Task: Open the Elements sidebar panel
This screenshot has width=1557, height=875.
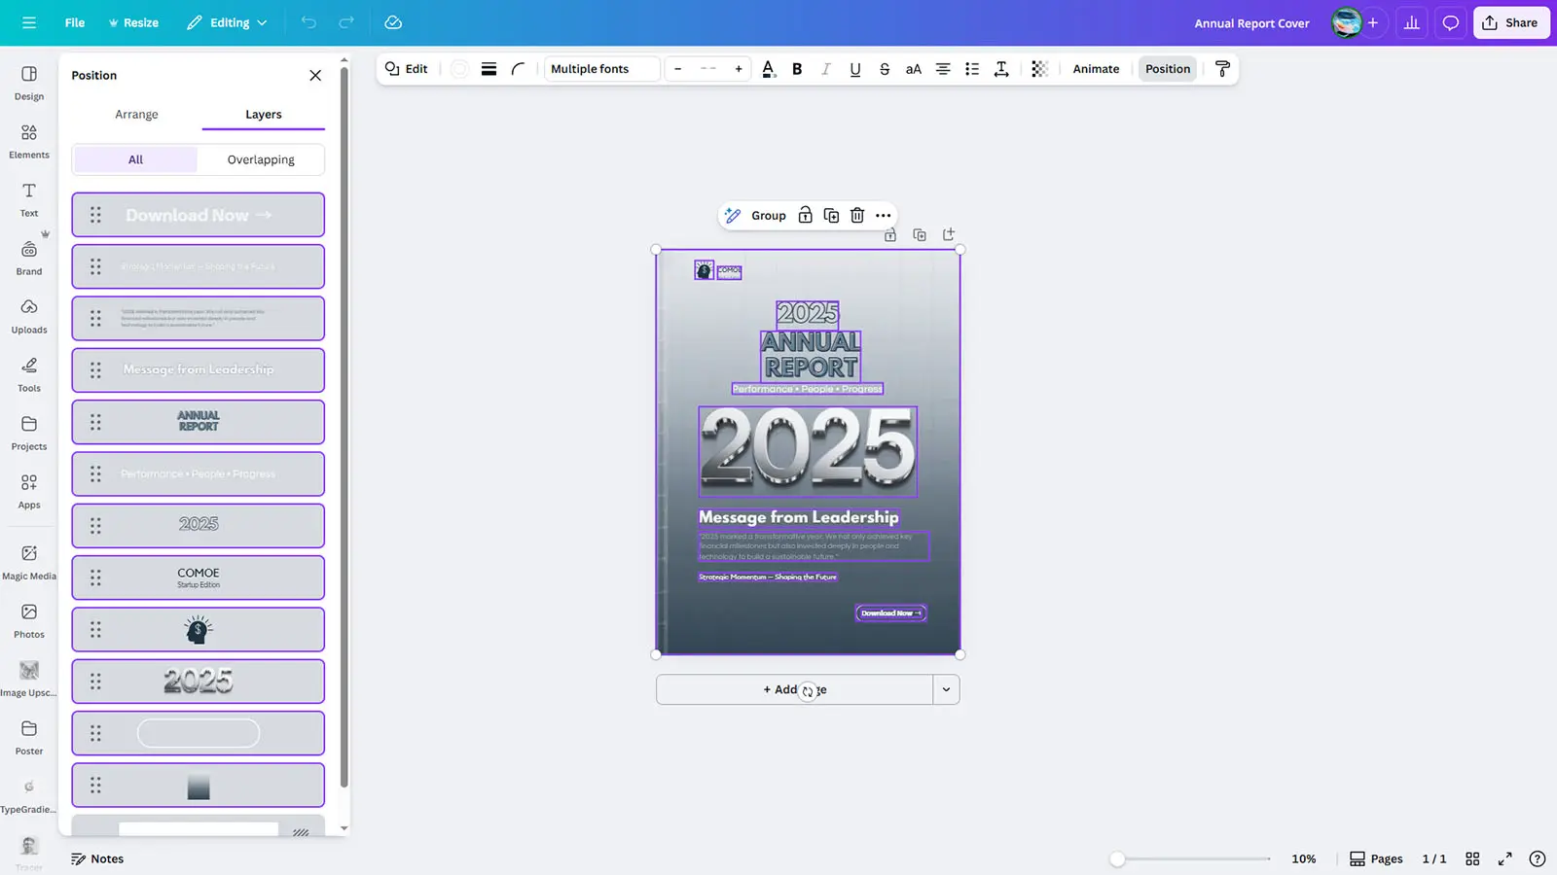Action: tap(29, 140)
